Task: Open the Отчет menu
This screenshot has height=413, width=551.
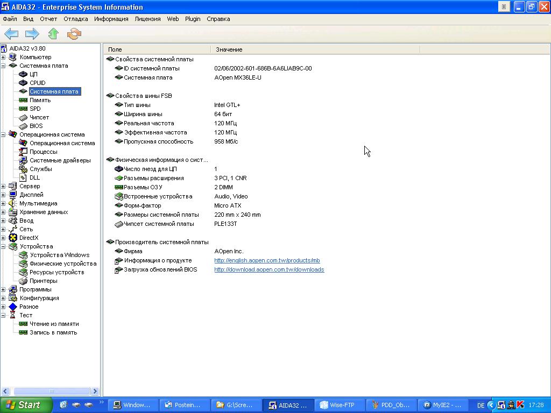Action: click(48, 19)
